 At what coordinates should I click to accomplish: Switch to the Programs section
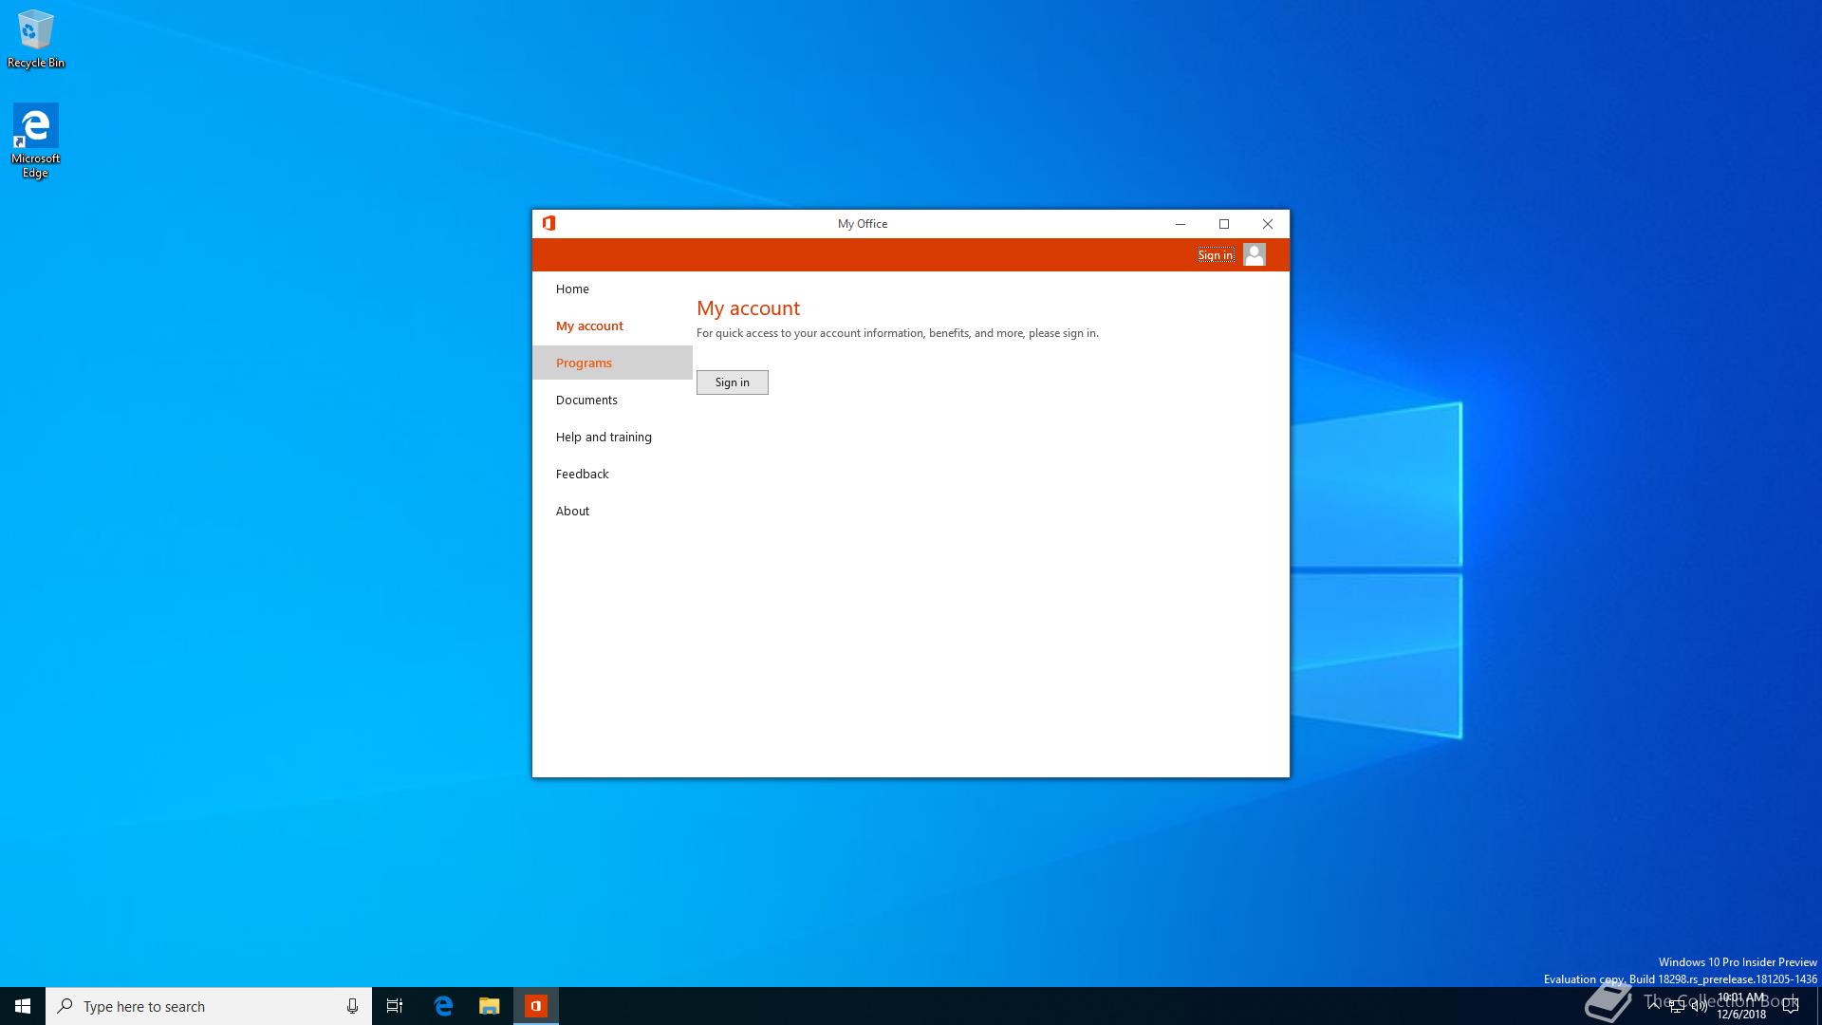(x=584, y=363)
